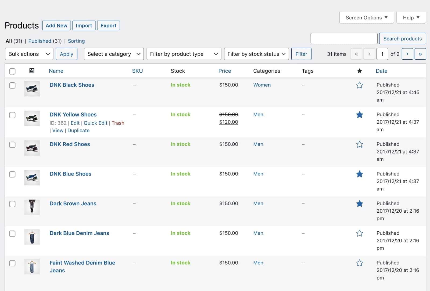This screenshot has width=430, height=291.
Task: Open the Bulk actions dropdown
Action: [29, 54]
